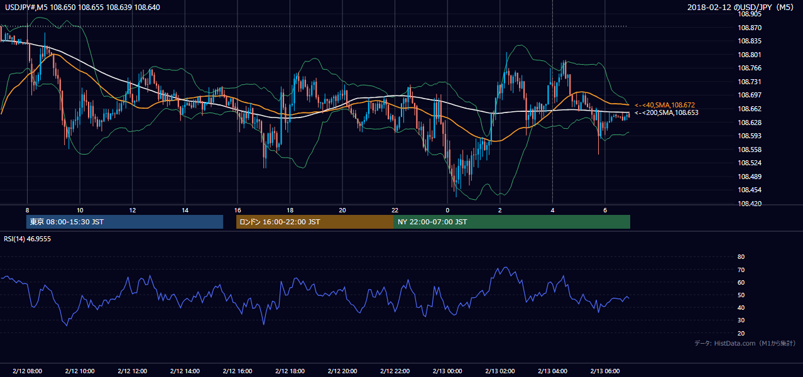Click the hour label 0 under price chart
The width and height of the screenshot is (803, 377).
(447, 210)
